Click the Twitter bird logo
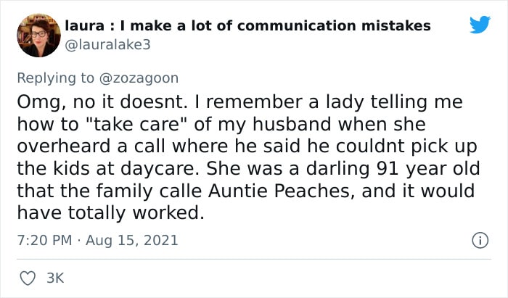Screen dimensions: 508x298 [480, 24]
